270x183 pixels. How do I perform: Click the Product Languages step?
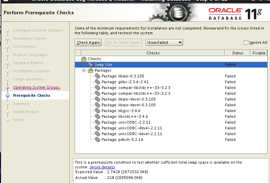pyautogui.click(x=30, y=55)
